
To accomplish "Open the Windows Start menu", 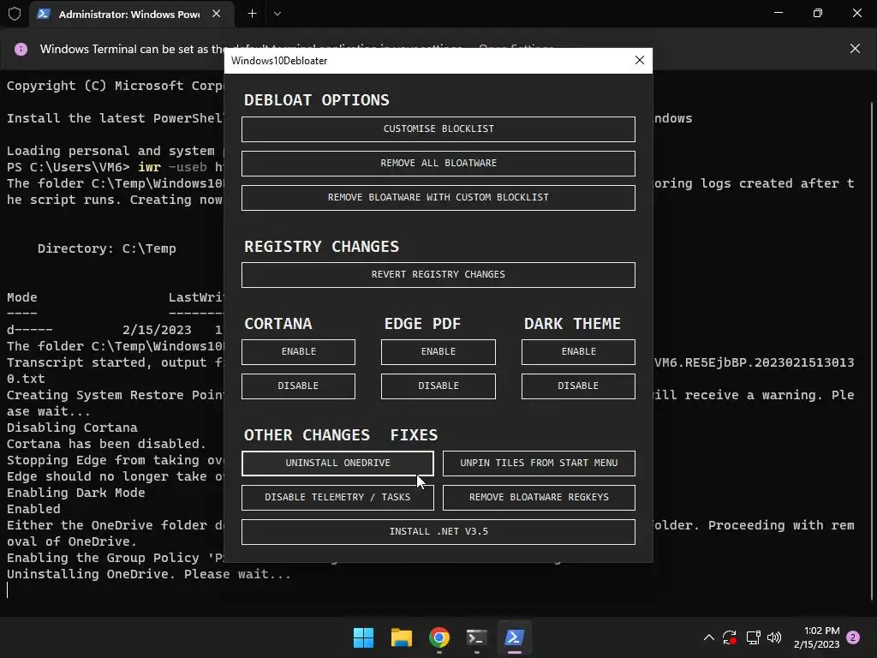I will click(363, 637).
